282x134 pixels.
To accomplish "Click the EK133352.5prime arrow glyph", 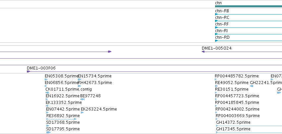I will (47, 106).
